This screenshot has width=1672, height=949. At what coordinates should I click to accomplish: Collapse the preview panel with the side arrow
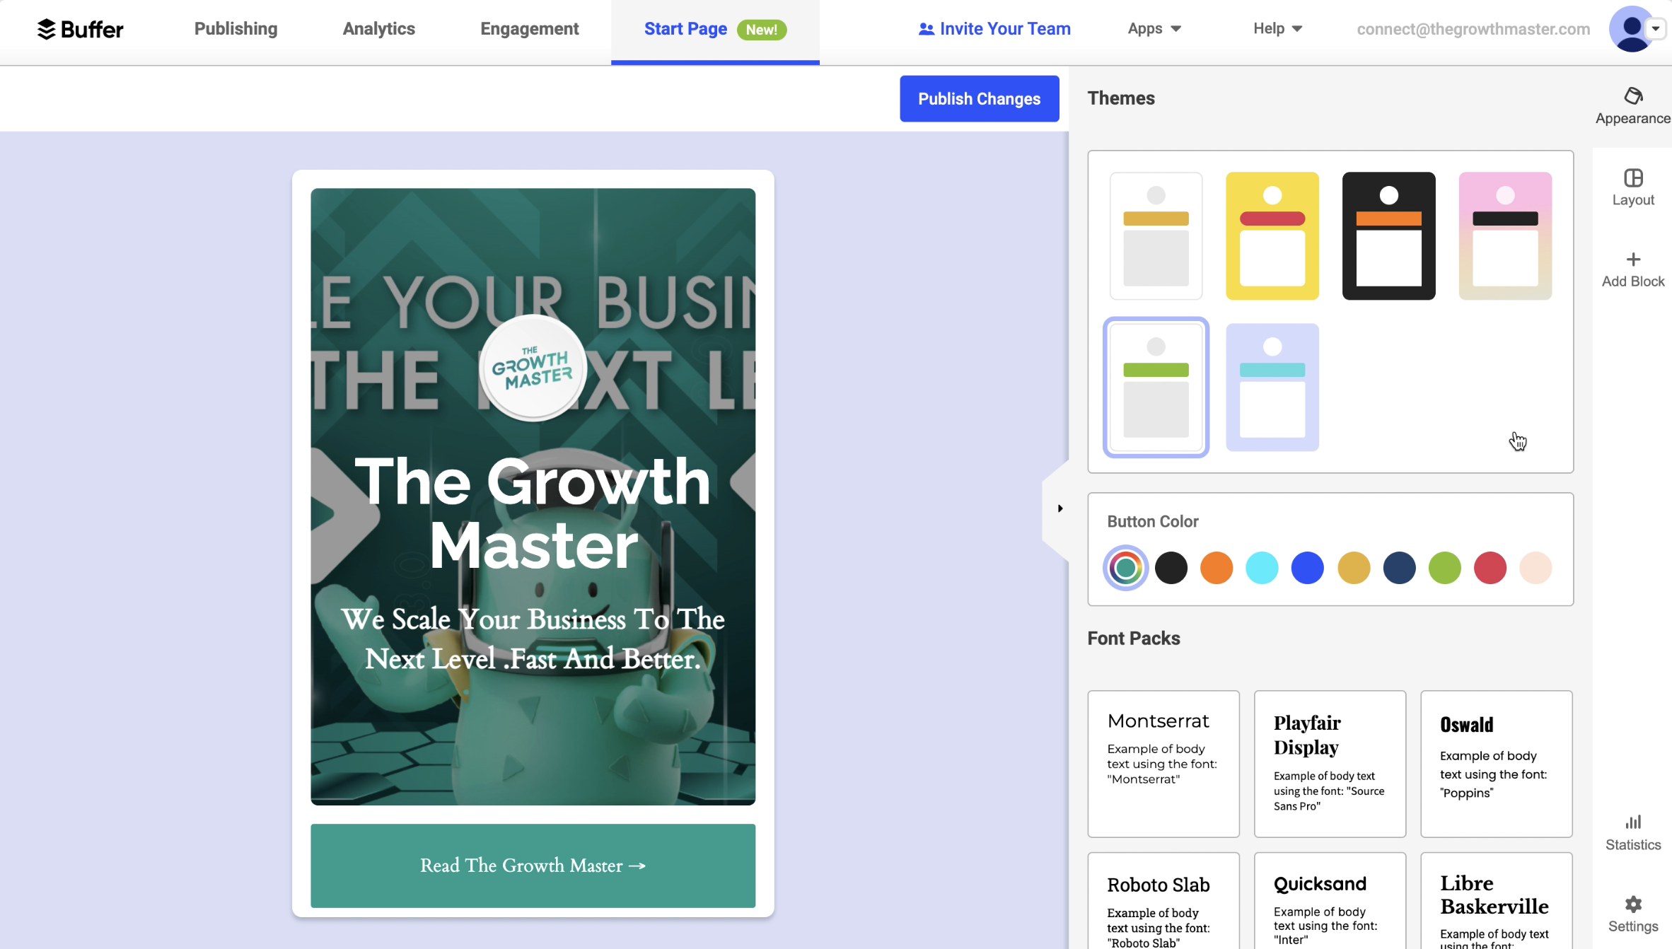pyautogui.click(x=1059, y=508)
